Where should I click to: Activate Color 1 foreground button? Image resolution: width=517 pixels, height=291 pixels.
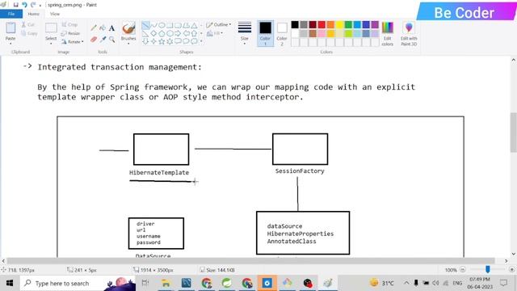265,33
